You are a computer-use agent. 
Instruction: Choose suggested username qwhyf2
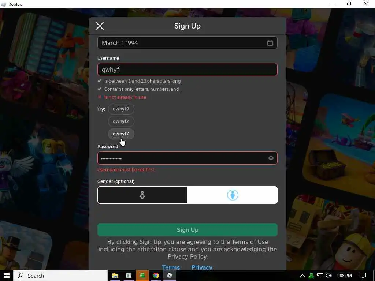(x=121, y=121)
